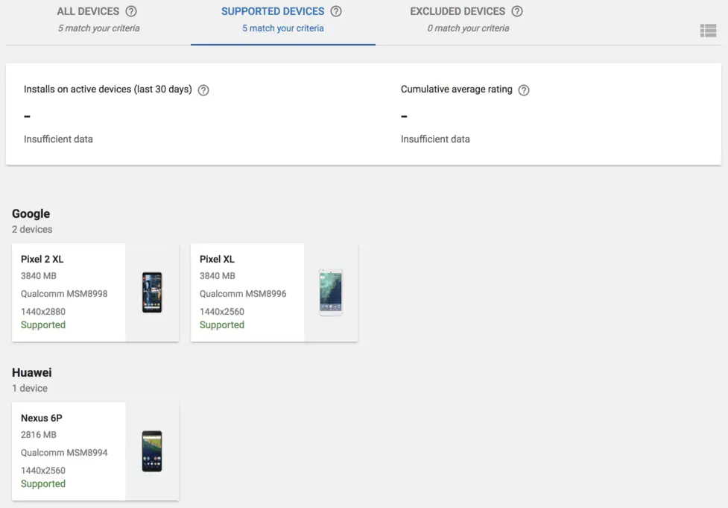Image resolution: width=728 pixels, height=508 pixels.
Task: Click the Nexus 6P phone image
Action: pyautogui.click(x=152, y=451)
